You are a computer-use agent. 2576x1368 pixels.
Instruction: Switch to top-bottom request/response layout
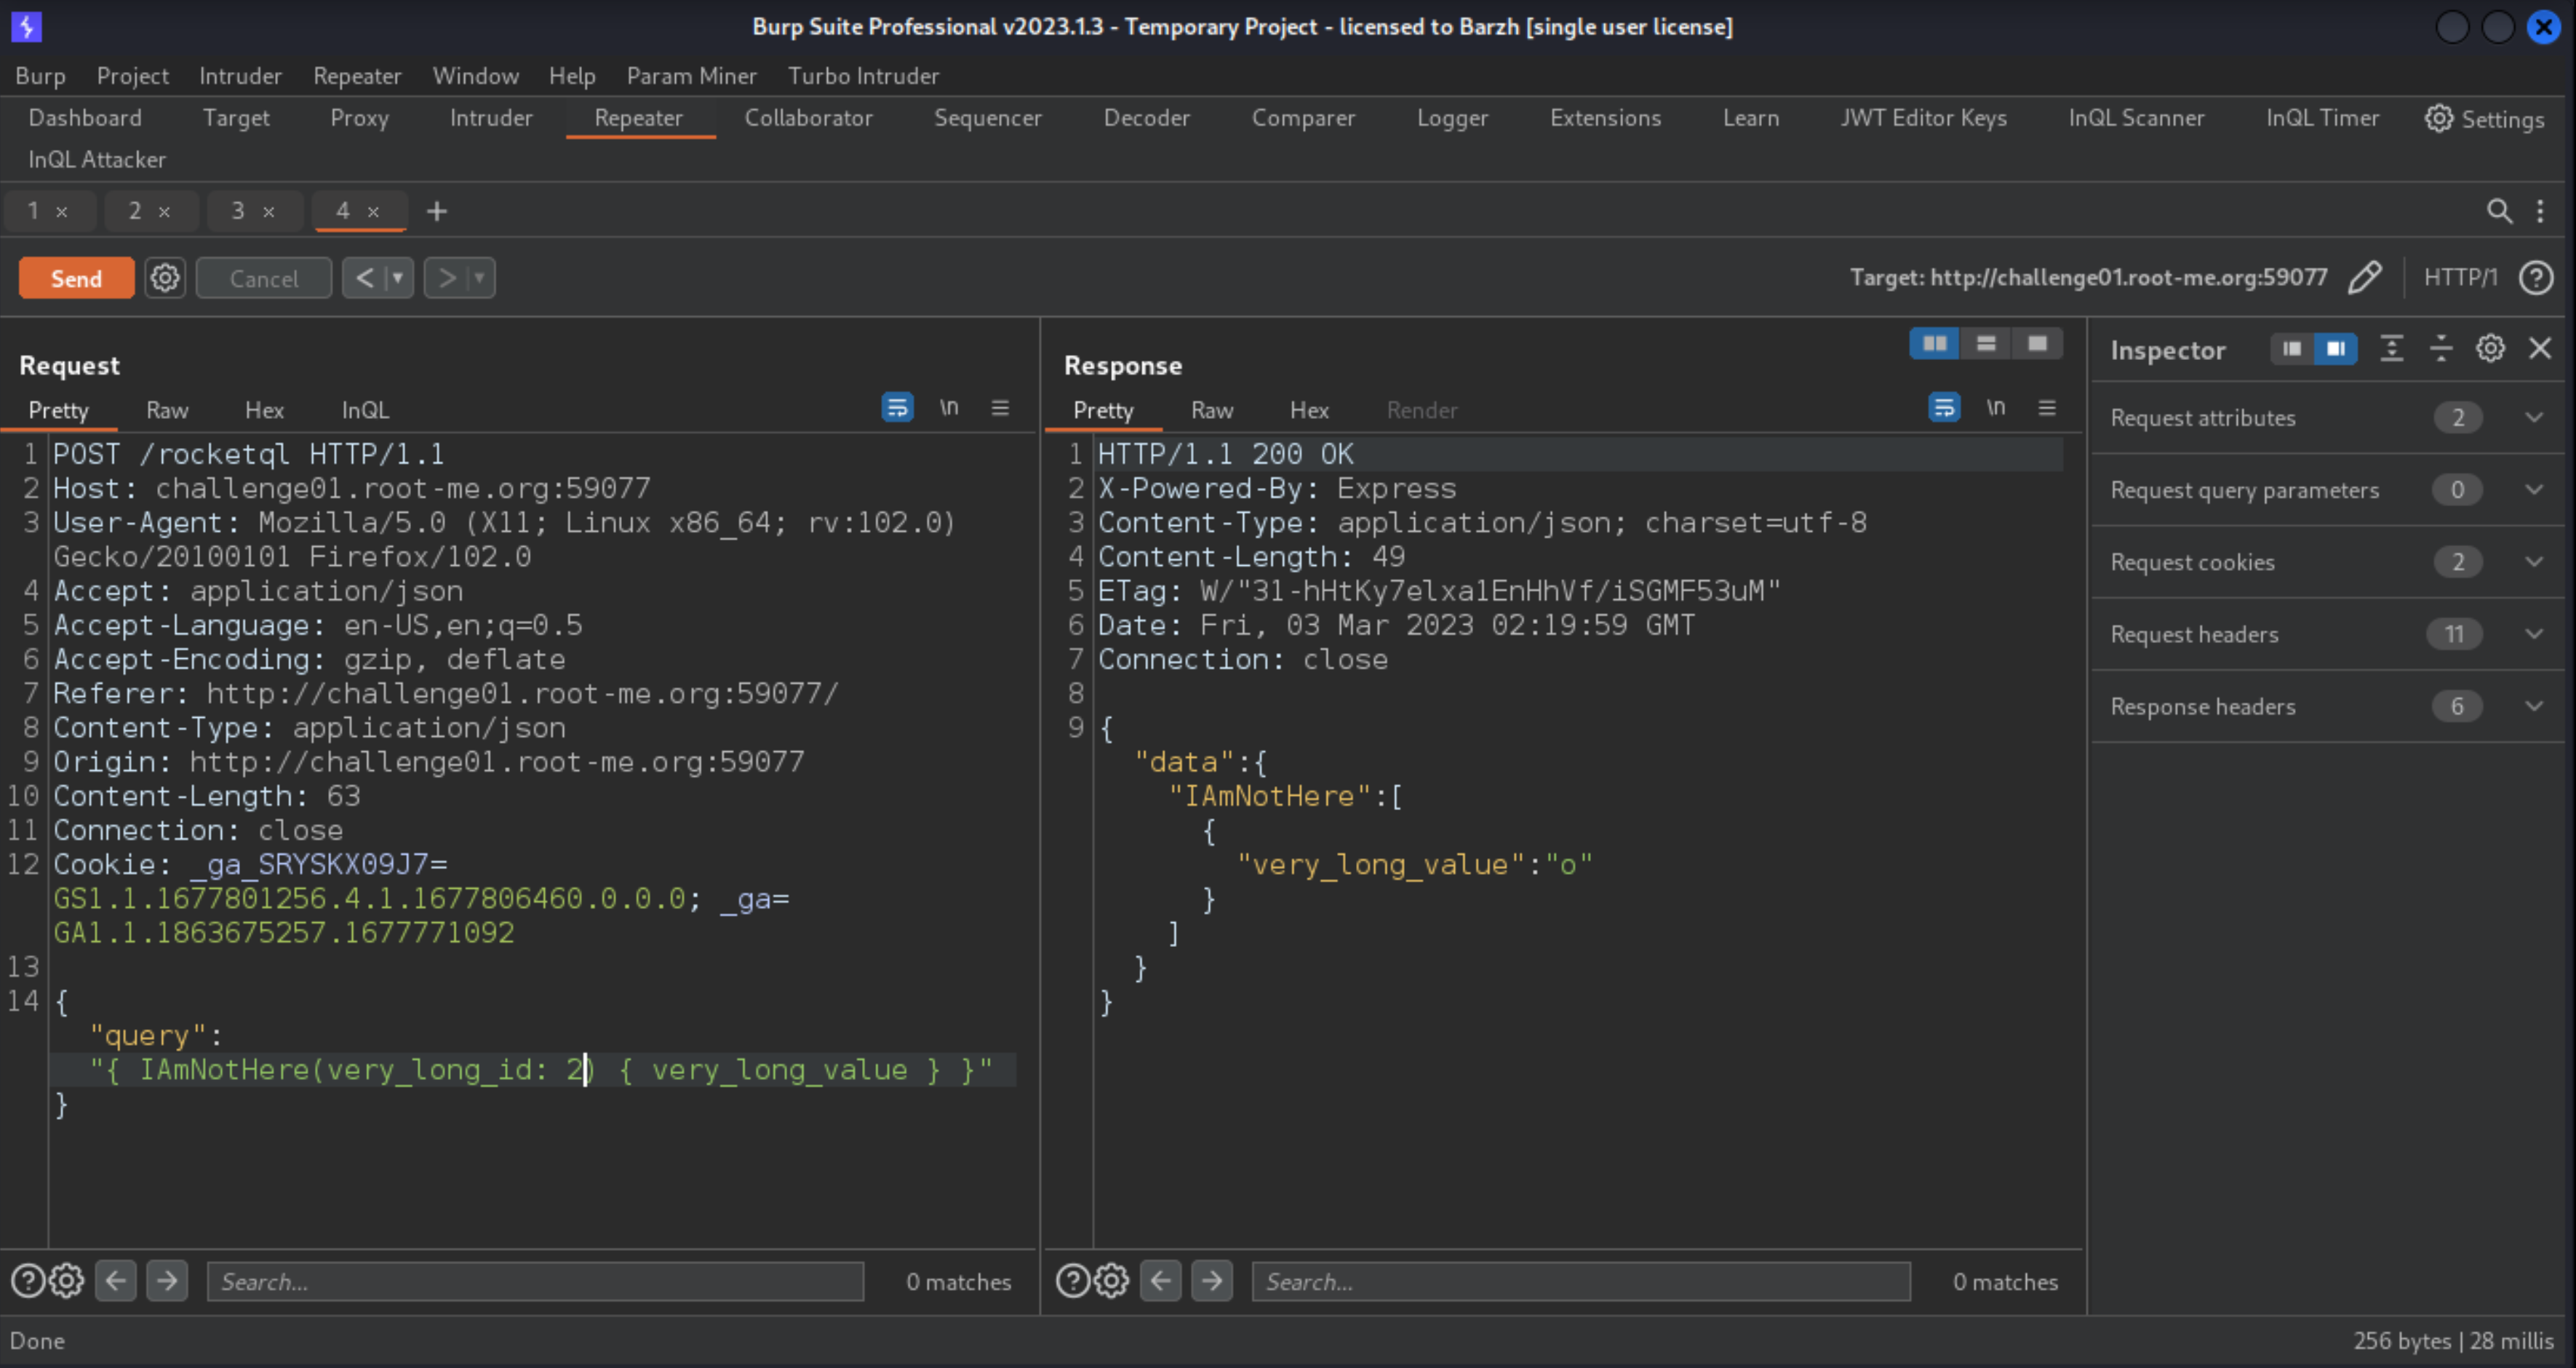pos(1986,343)
